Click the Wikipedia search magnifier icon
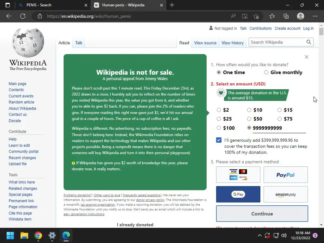Viewport: 324px width, 243px height. pyautogui.click(x=309, y=42)
